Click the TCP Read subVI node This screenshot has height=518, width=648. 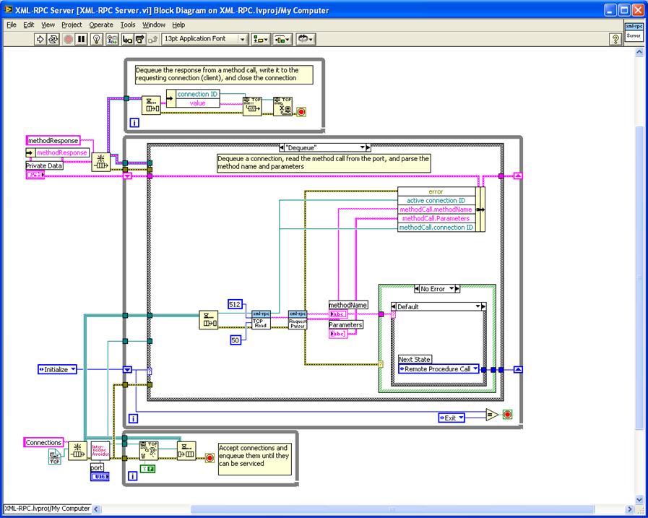[x=261, y=320]
